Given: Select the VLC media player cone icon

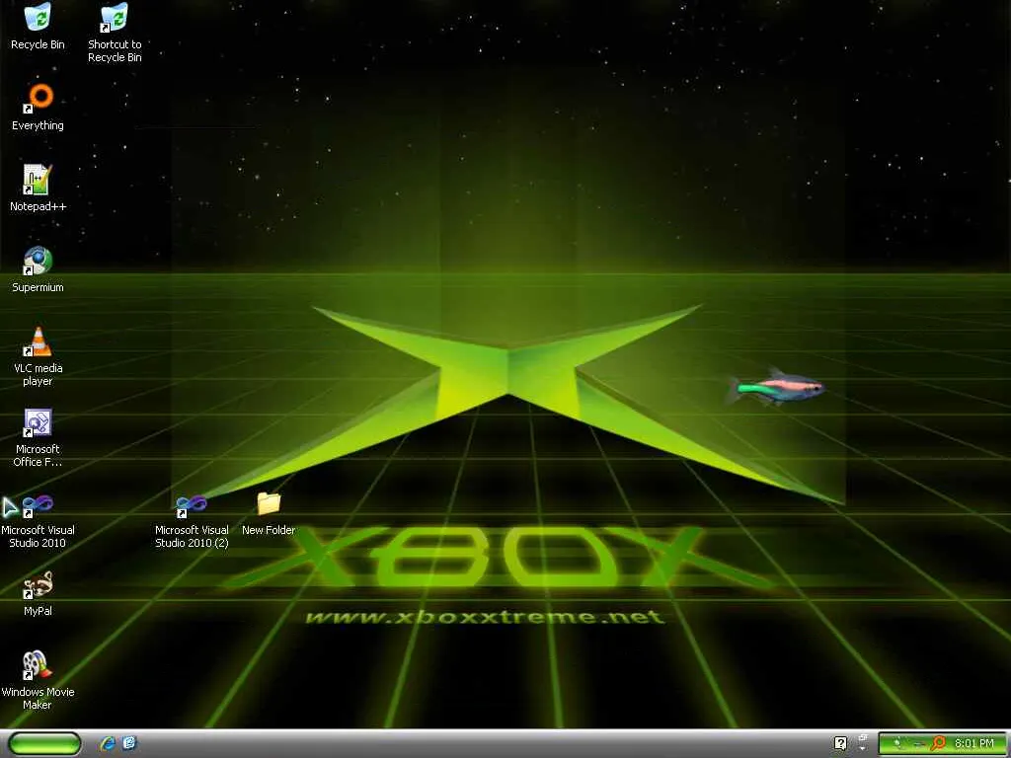Looking at the screenshot, I should [x=38, y=341].
